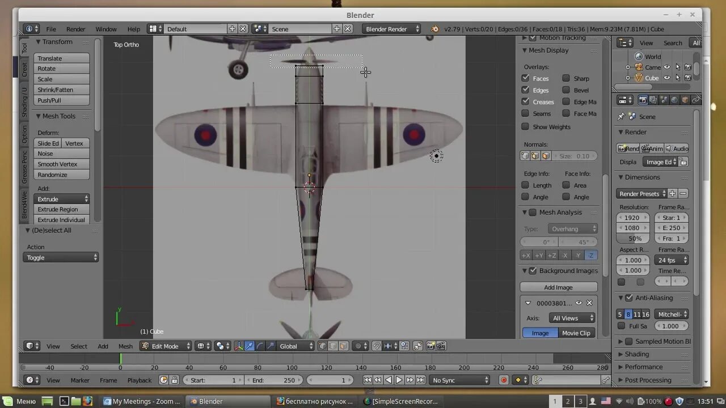The width and height of the screenshot is (726, 408).
Task: Click the Extrude Region button
Action: pos(62,209)
